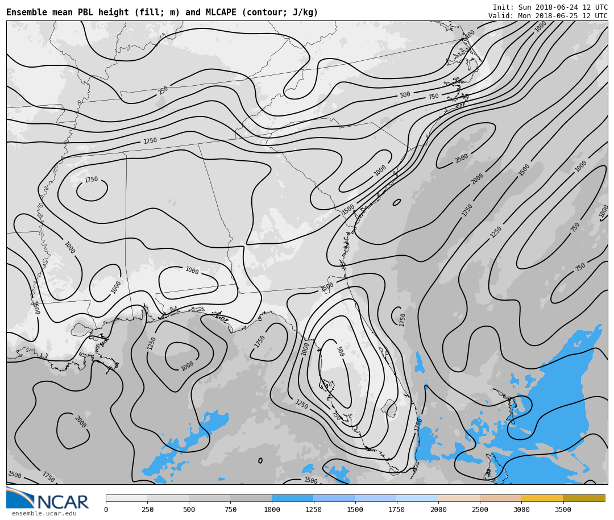Click the Init date text
Screen dimensions: 614x520
point(550,7)
